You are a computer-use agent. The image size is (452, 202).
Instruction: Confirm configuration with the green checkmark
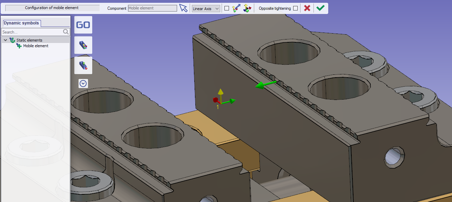[320, 8]
